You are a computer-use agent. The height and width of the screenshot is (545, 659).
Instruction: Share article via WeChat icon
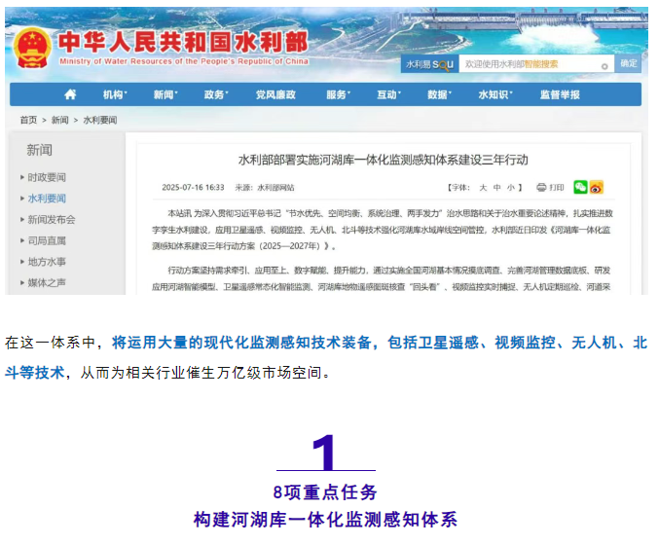[580, 187]
